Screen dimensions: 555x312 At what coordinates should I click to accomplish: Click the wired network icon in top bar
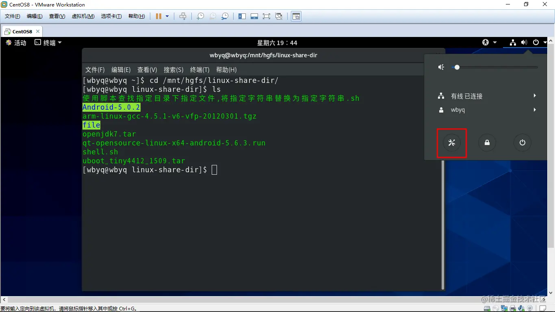513,42
